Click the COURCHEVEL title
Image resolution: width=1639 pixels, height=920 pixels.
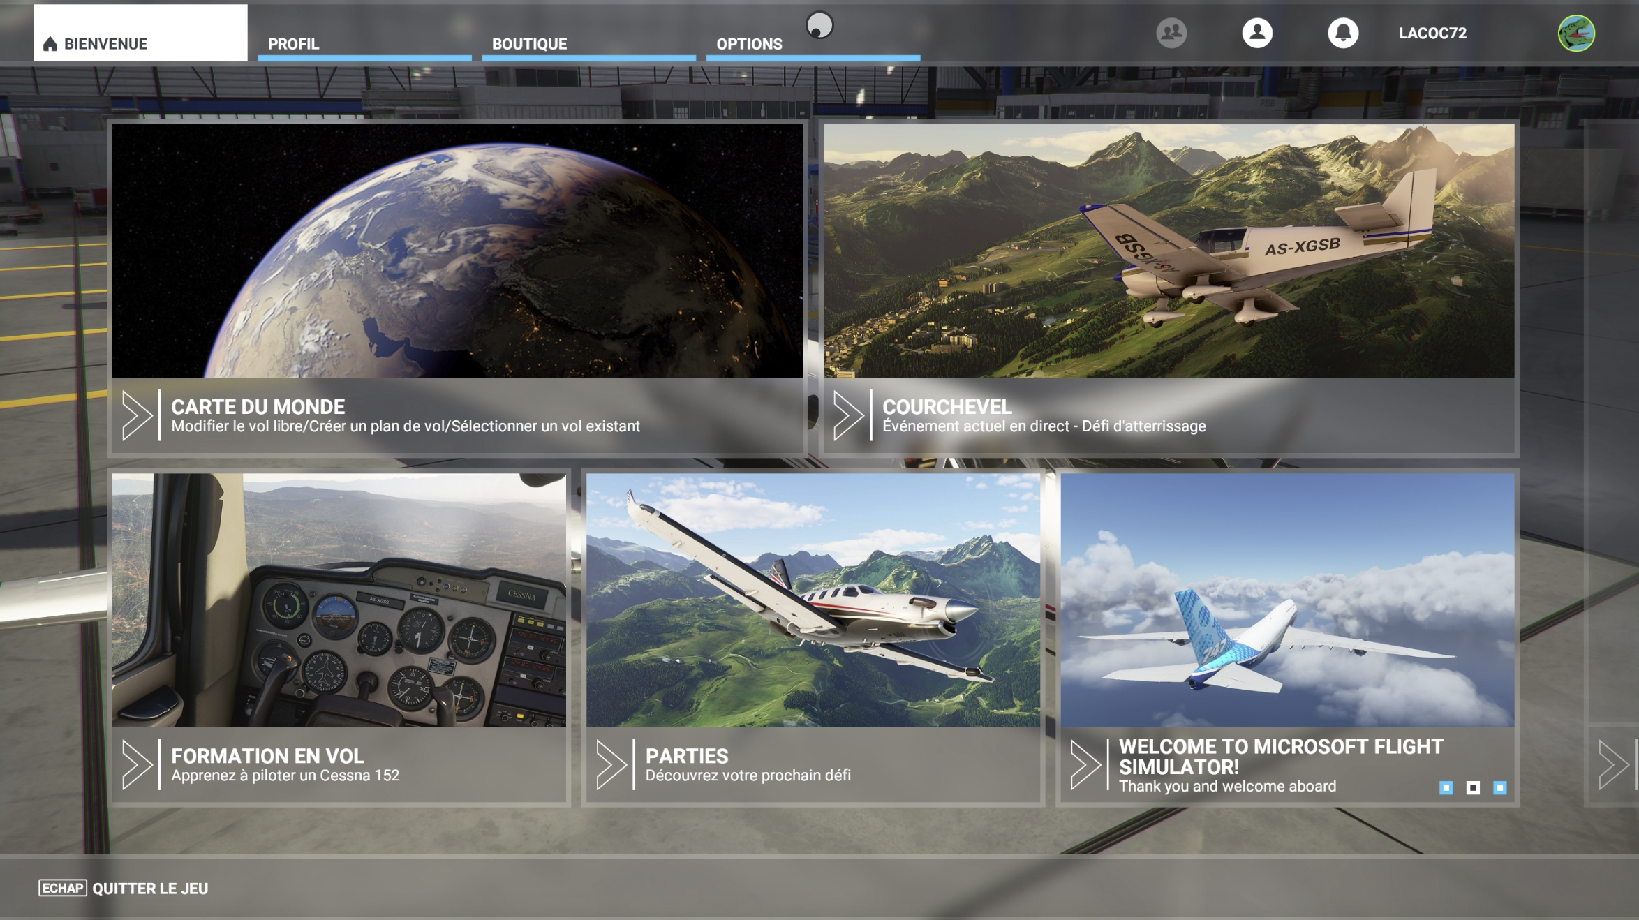pos(947,406)
